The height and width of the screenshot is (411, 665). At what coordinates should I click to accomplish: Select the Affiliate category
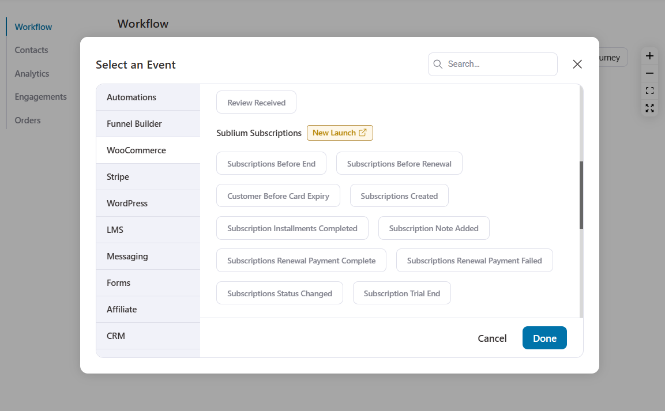tap(148, 310)
